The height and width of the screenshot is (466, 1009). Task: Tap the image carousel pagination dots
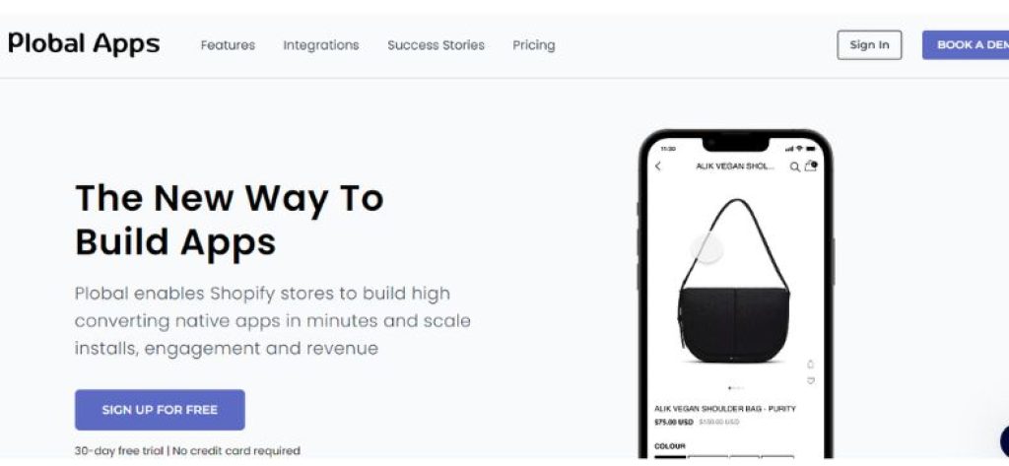tap(735, 388)
